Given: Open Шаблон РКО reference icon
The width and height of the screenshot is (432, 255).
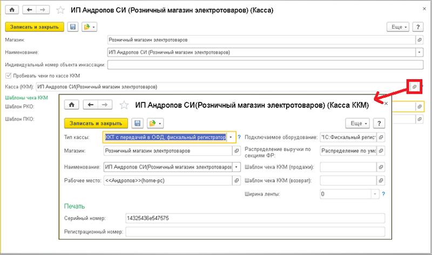Looking at the screenshot, I should tap(420, 106).
